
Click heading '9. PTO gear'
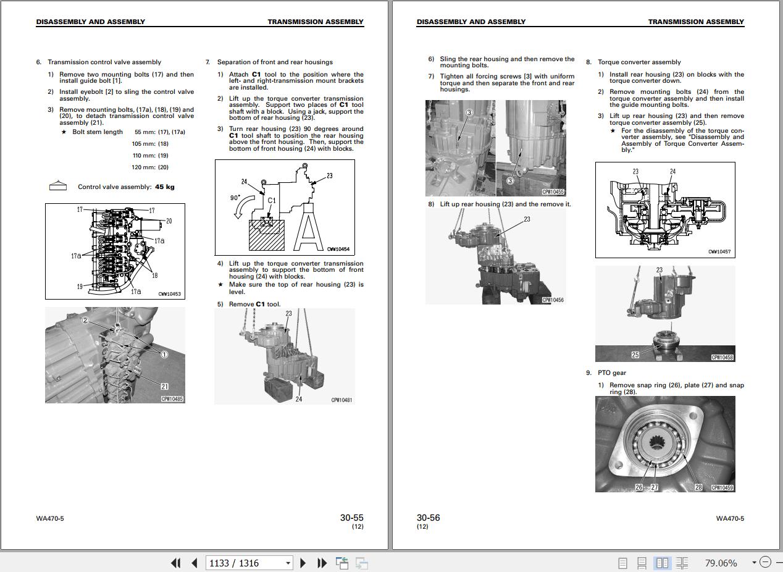point(606,373)
